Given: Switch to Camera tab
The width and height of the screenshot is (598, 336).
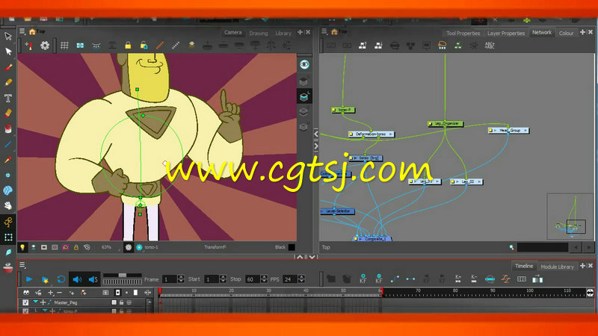Looking at the screenshot, I should pos(232,33).
